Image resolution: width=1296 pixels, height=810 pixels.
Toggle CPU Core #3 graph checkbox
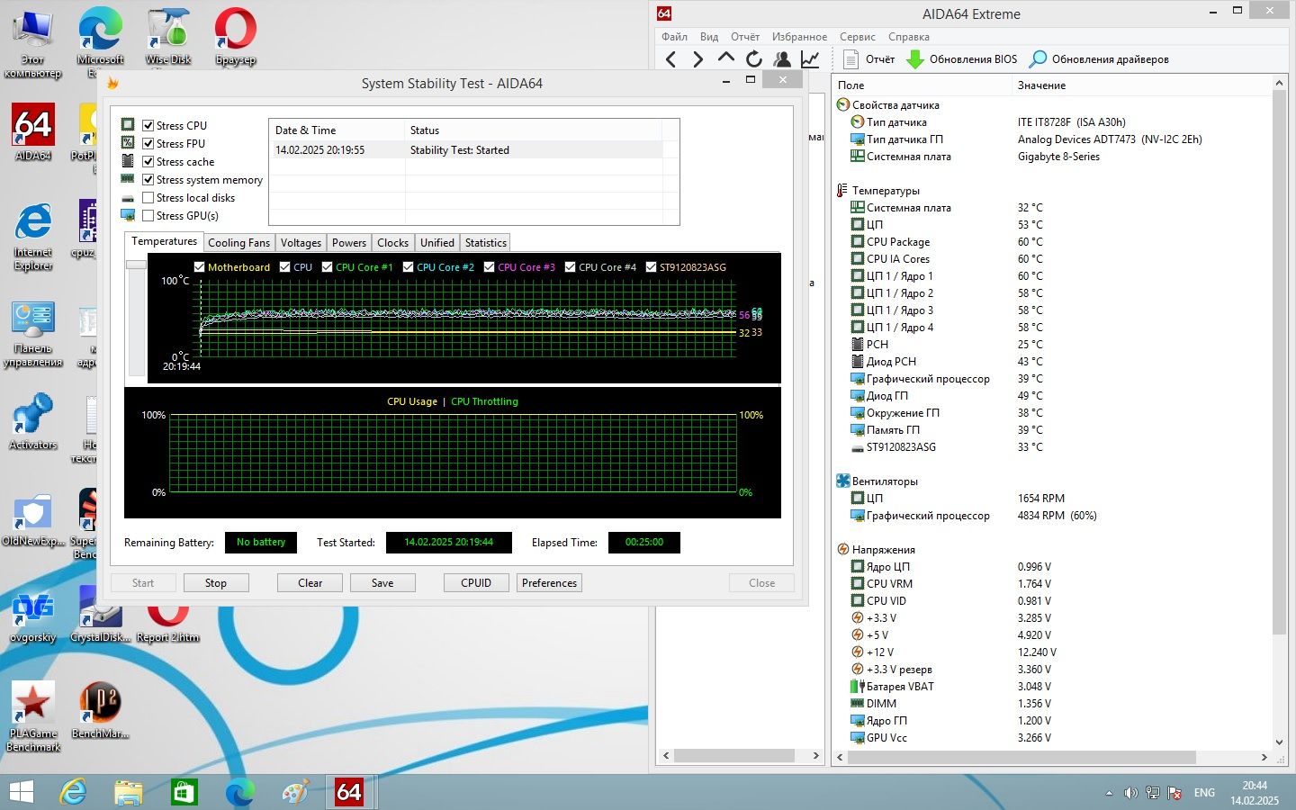(490, 267)
